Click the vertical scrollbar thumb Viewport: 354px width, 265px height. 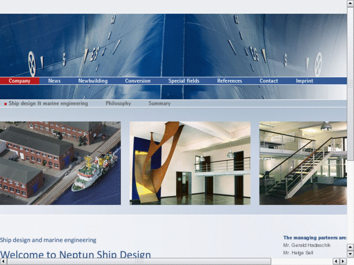click(351, 84)
